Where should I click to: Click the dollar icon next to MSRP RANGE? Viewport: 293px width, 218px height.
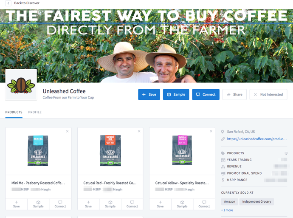[223, 180]
